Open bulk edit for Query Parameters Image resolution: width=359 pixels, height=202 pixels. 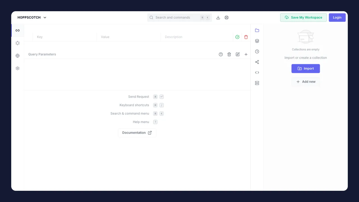coord(238,54)
